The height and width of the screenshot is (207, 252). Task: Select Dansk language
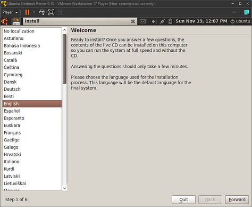(x=32, y=82)
